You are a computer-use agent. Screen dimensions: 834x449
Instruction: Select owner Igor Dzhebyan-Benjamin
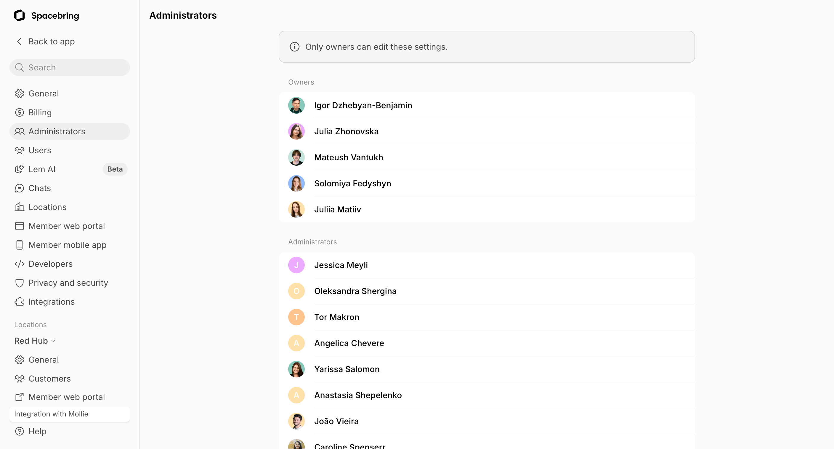click(487, 105)
